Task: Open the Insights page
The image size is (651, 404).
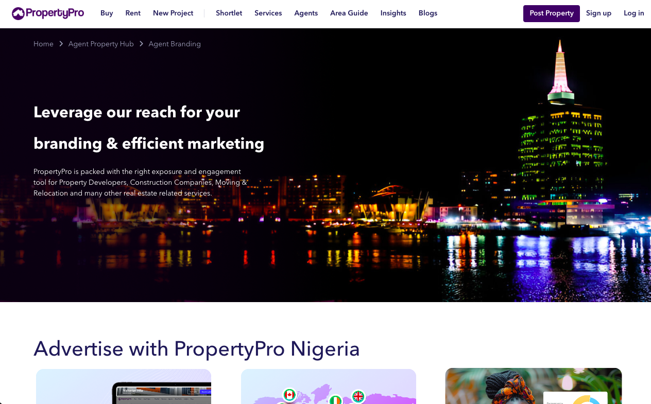Action: (393, 13)
